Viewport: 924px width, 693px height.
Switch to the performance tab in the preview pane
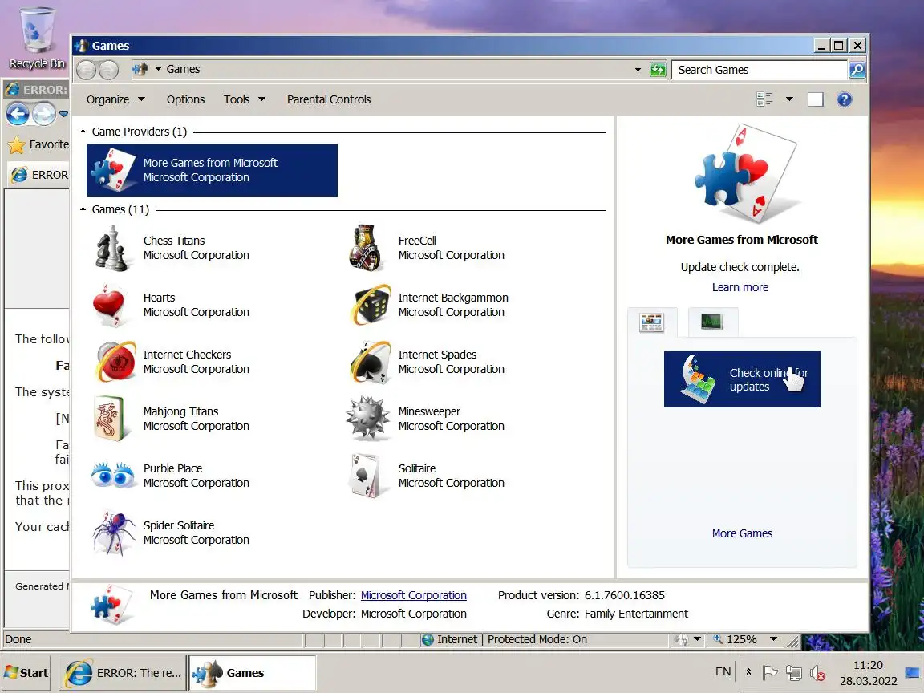(x=712, y=322)
